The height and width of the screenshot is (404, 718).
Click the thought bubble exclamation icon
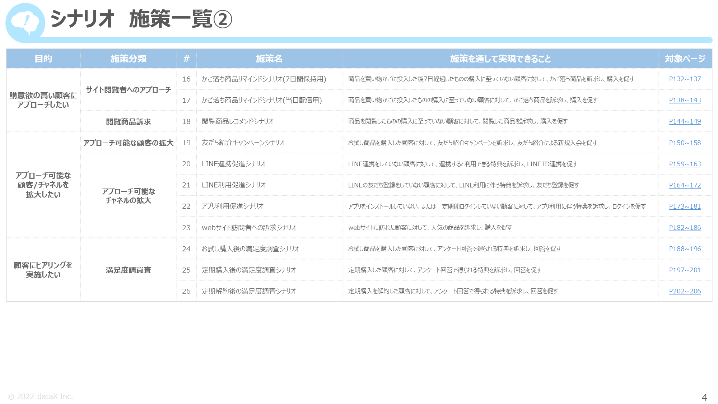click(x=25, y=23)
